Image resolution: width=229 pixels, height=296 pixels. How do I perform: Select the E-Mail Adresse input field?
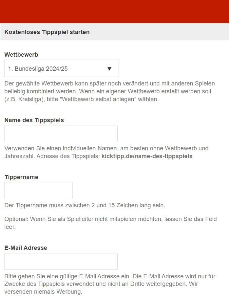point(61,261)
